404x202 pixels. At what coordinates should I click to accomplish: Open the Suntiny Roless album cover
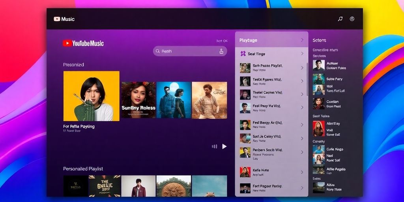point(138,100)
